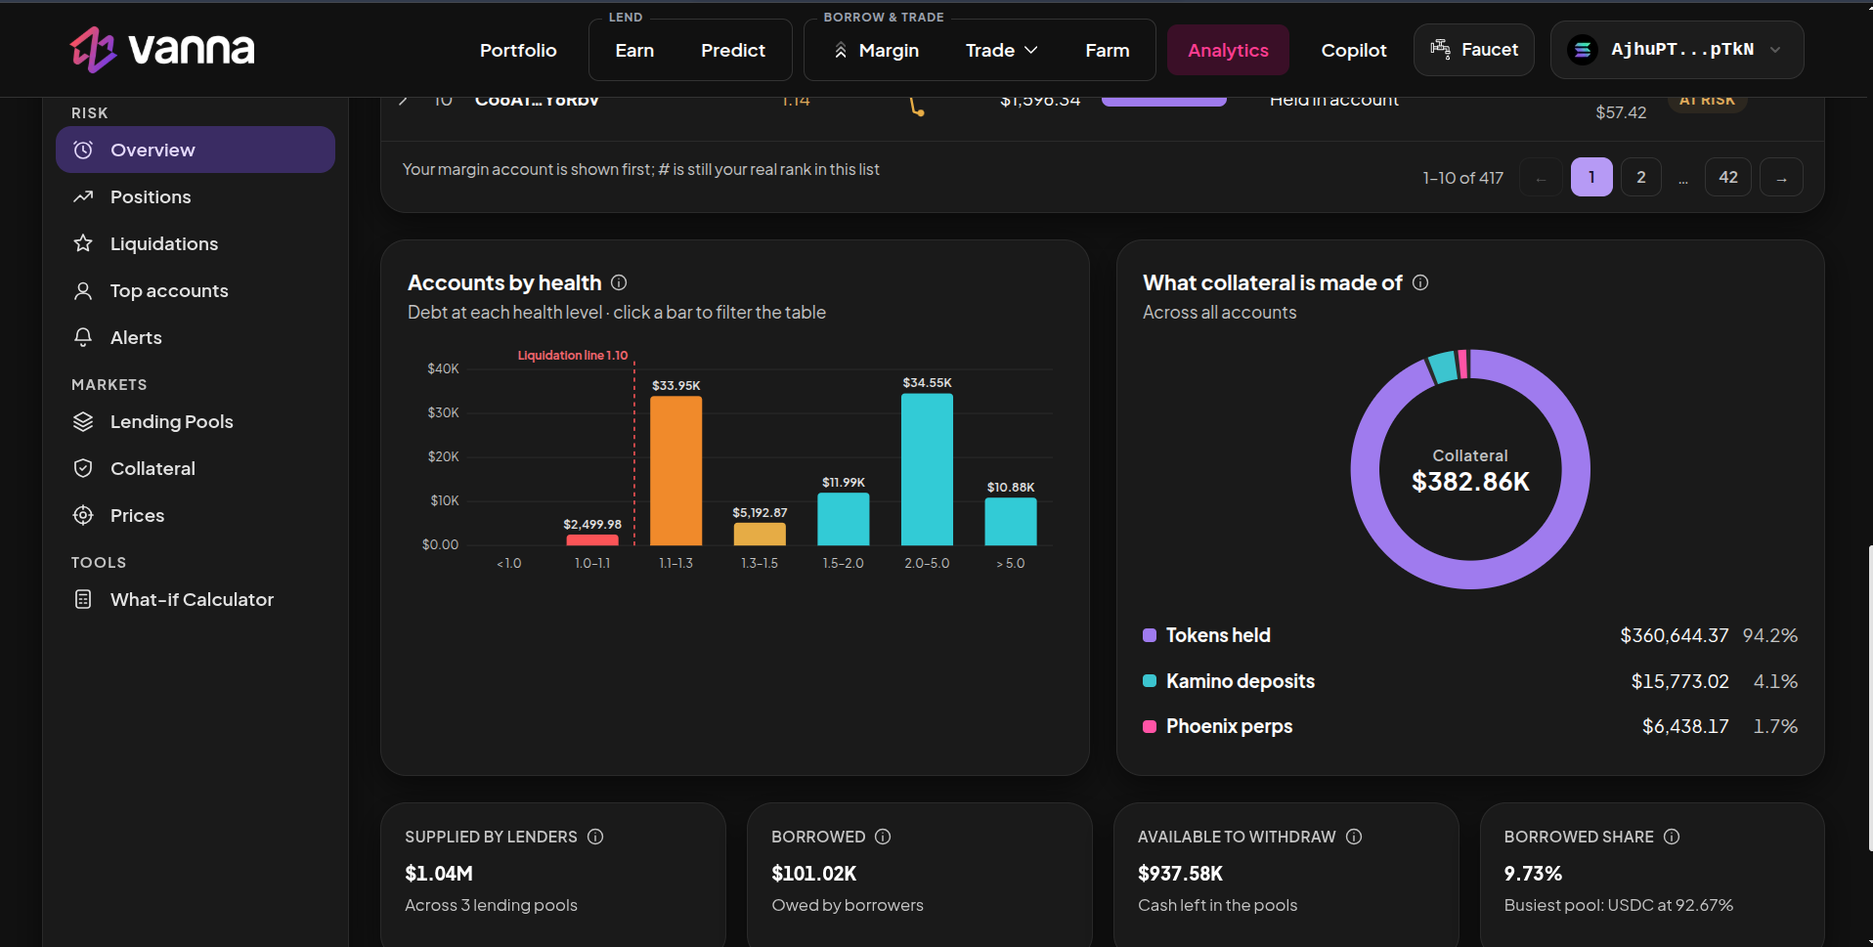Select the Prices target icon
Image resolution: width=1873 pixels, height=947 pixels.
click(83, 515)
